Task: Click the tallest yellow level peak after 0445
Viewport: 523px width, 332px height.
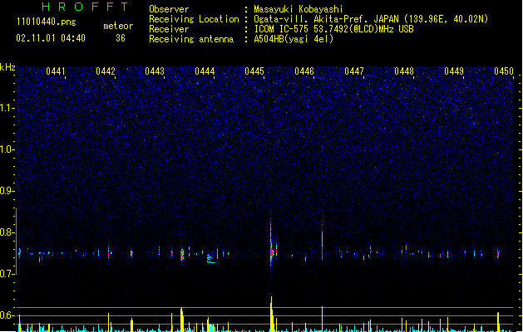Action: pos(272,314)
